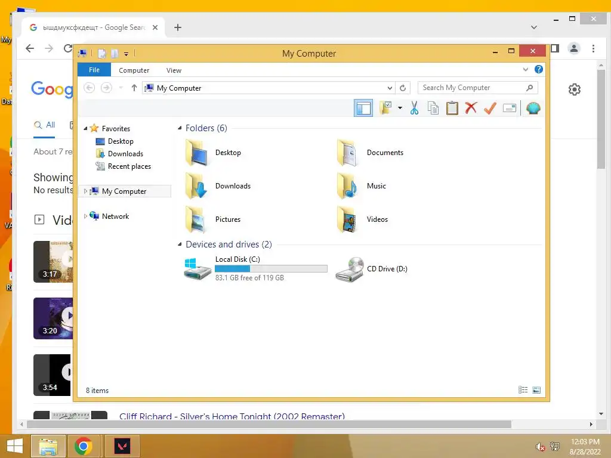This screenshot has width=611, height=458.
Task: Expand the ribbon with the chevron
Action: 525,69
